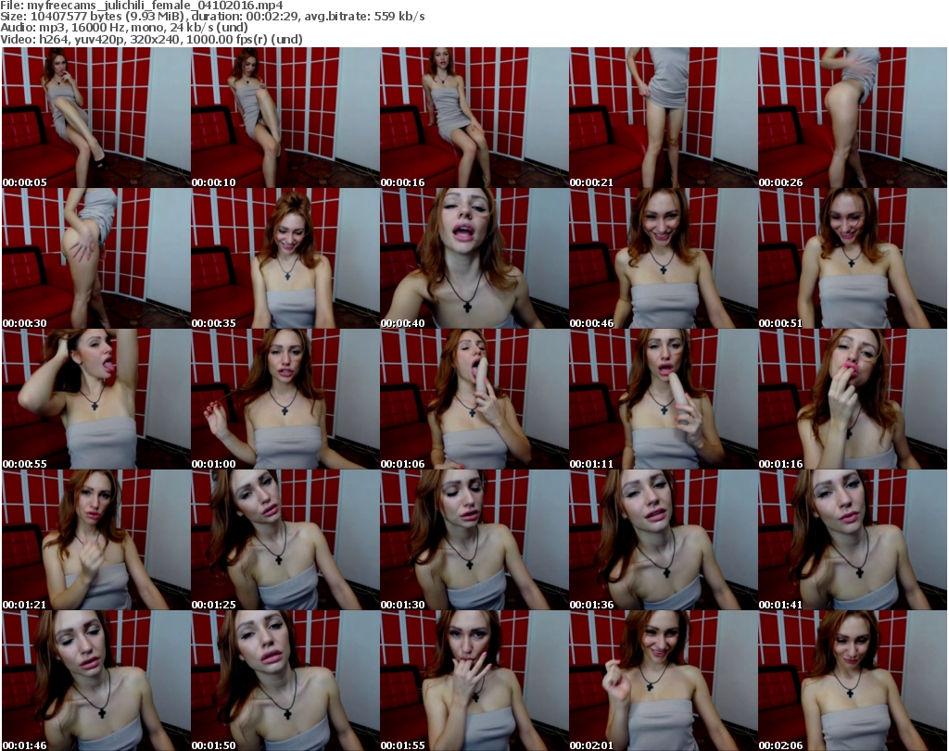Screen dimensions: 949x751
Task: Select the thumbnail stamped 00:01:41
Action: coord(852,540)
